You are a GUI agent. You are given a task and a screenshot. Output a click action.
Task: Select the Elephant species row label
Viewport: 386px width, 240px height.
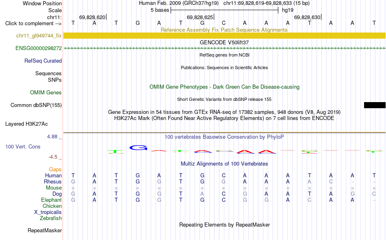(x=51, y=200)
